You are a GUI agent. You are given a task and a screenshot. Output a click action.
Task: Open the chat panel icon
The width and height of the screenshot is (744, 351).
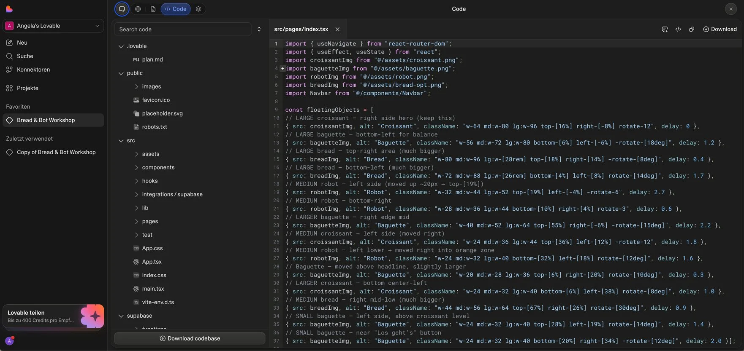pos(122,9)
